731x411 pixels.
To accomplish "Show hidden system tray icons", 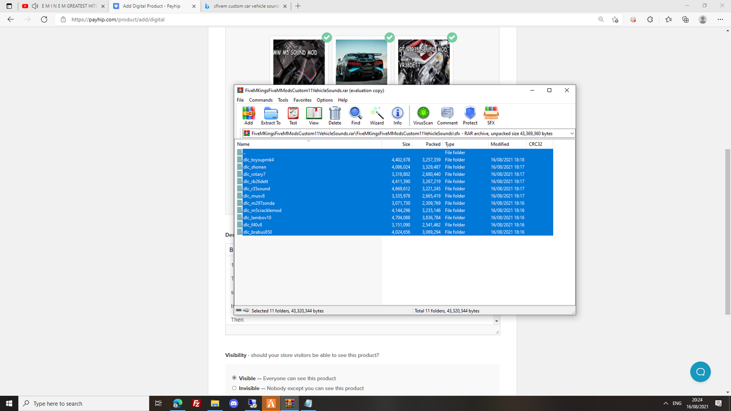I will pyautogui.click(x=666, y=403).
